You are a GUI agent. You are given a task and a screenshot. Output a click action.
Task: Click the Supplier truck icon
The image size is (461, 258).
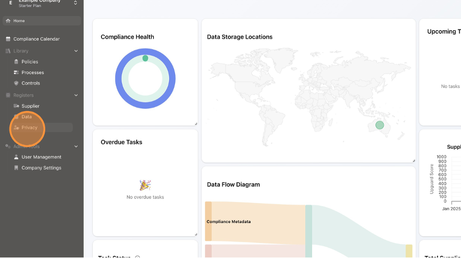[16, 106]
